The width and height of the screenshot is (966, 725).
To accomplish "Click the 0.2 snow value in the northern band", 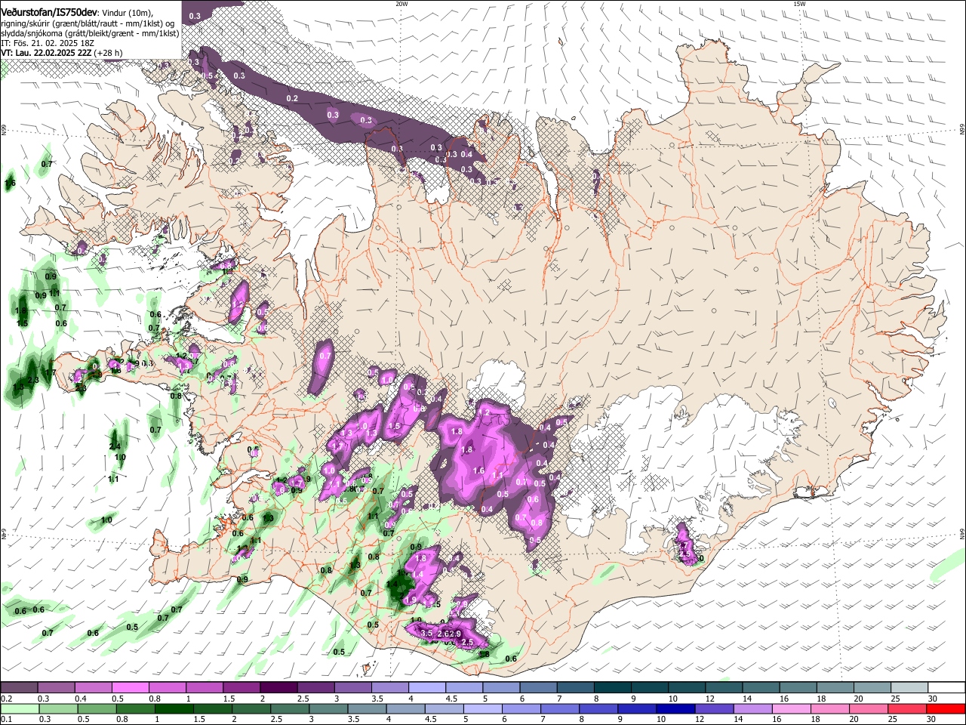I will [x=292, y=98].
